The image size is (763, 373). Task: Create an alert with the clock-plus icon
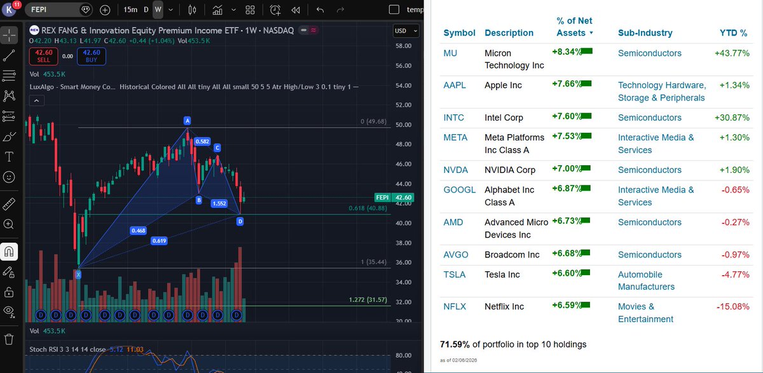(x=275, y=10)
